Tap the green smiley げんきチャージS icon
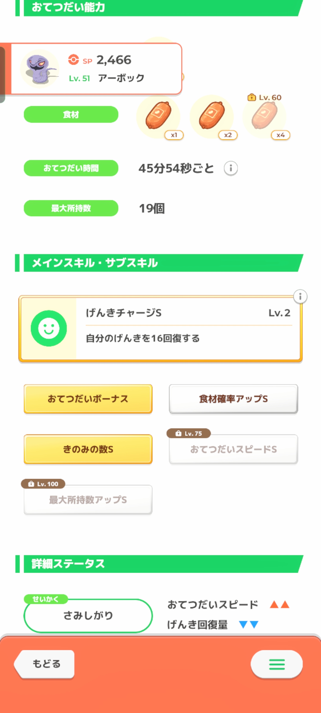 [49, 328]
